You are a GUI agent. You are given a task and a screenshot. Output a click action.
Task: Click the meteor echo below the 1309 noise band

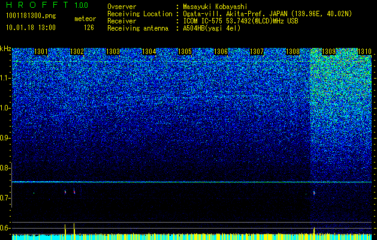click(314, 193)
